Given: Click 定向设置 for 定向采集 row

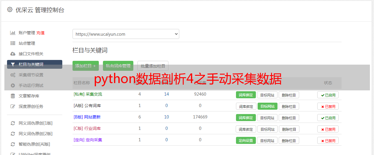Looking at the screenshot, I should (246, 140).
